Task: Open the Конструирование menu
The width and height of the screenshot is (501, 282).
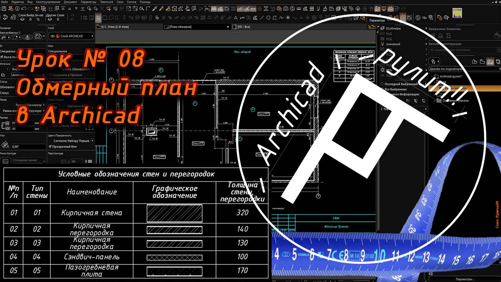Action: click(48, 2)
